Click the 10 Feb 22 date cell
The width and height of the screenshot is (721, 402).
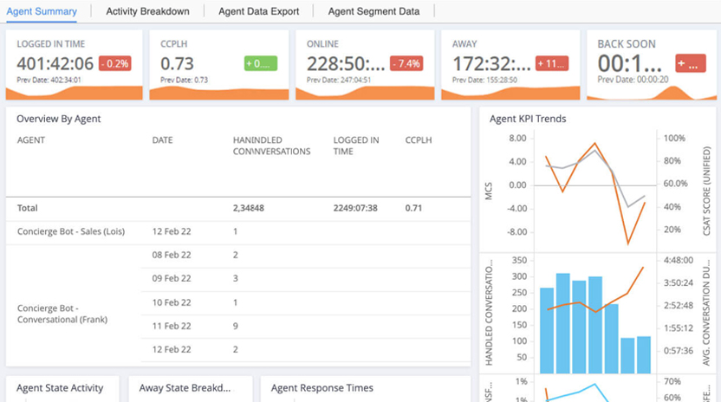click(172, 302)
